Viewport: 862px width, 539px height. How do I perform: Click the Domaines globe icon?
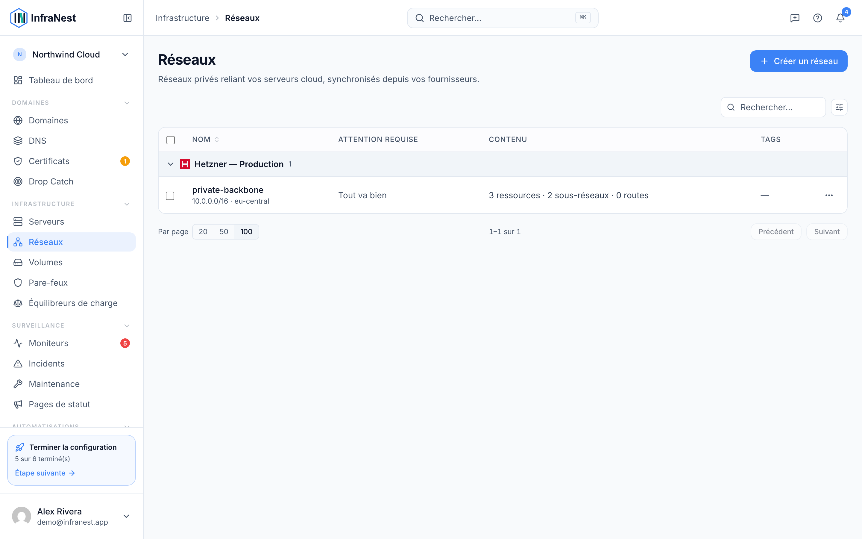tap(18, 120)
